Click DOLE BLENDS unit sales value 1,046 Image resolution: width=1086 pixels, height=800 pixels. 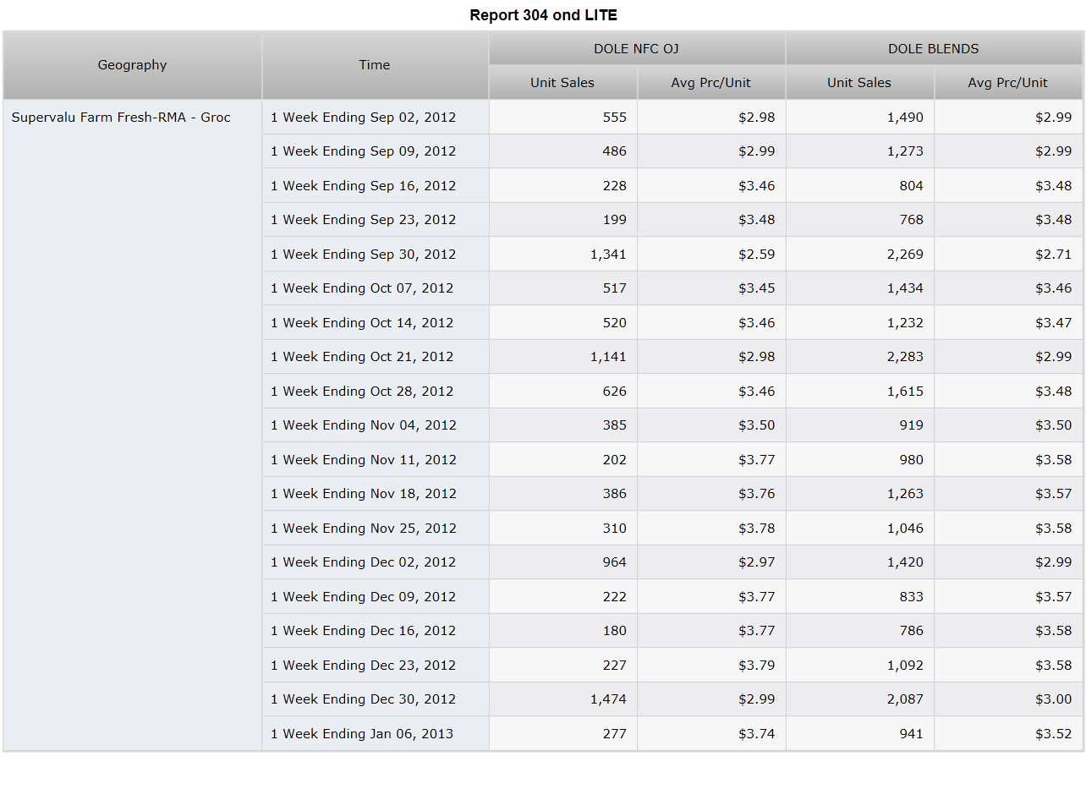coord(905,528)
